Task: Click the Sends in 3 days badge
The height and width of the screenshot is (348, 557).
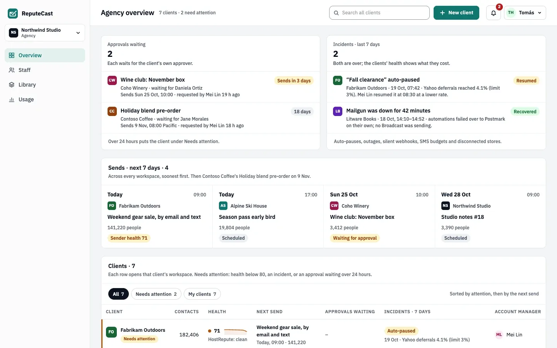Action: coord(294,81)
